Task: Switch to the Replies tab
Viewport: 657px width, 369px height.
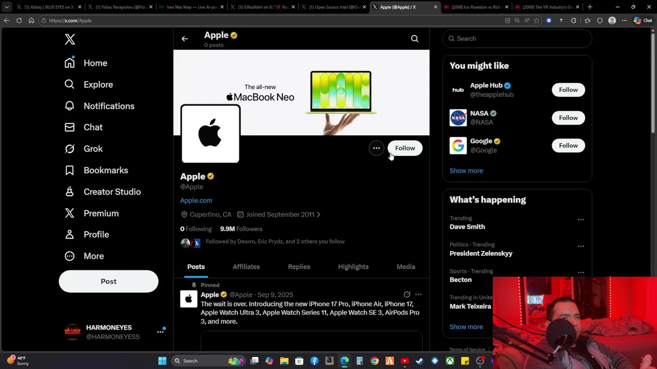Action: [299, 266]
